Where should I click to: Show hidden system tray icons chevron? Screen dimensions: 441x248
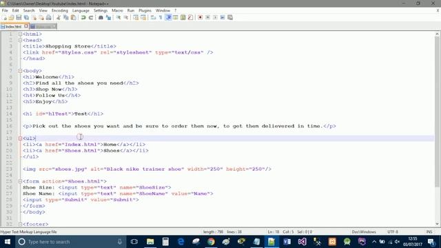[374, 242]
